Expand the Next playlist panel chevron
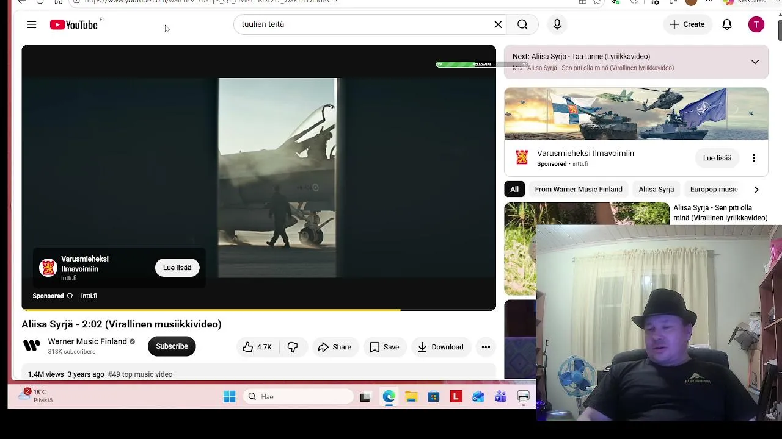The width and height of the screenshot is (782, 439). click(755, 62)
